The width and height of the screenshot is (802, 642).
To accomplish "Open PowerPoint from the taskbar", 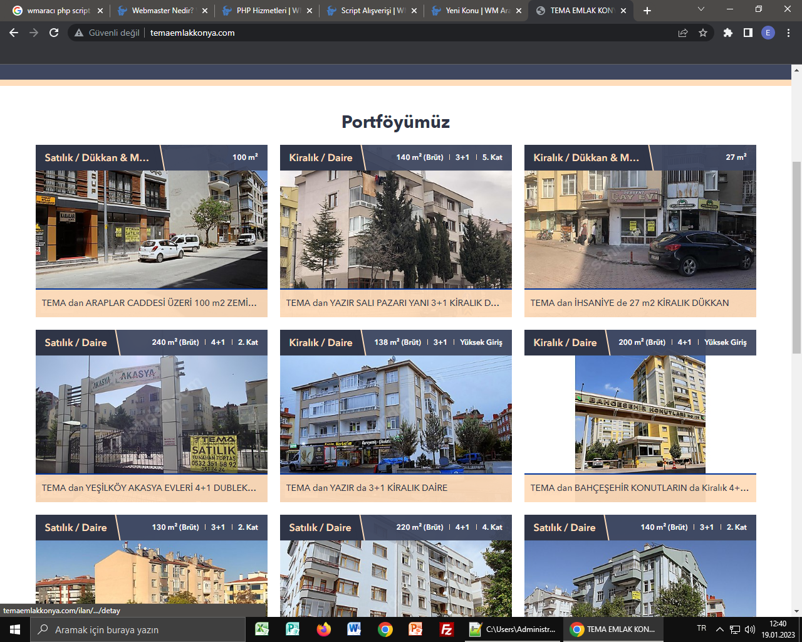I will [x=415, y=629].
